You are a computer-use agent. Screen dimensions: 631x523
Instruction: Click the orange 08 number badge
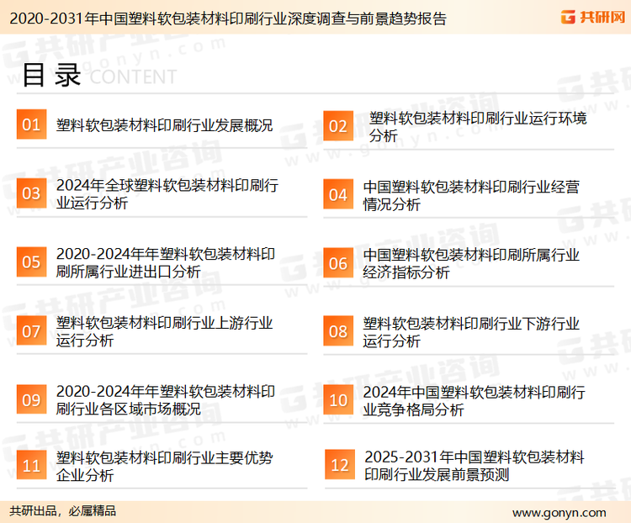click(x=338, y=331)
